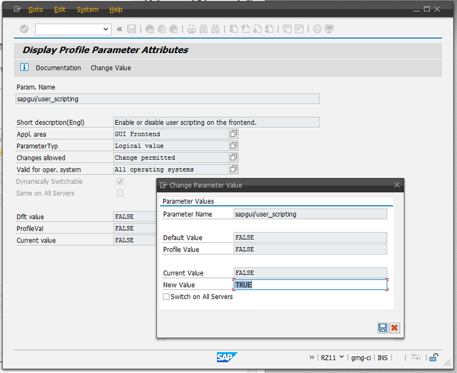457x373 pixels.
Task: Click Customize Local Layout monitor icon
Action: pyautogui.click(x=330, y=29)
